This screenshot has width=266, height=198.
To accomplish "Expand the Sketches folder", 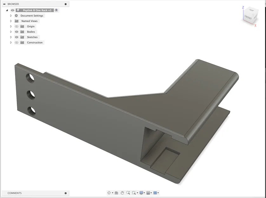I will pos(11,37).
